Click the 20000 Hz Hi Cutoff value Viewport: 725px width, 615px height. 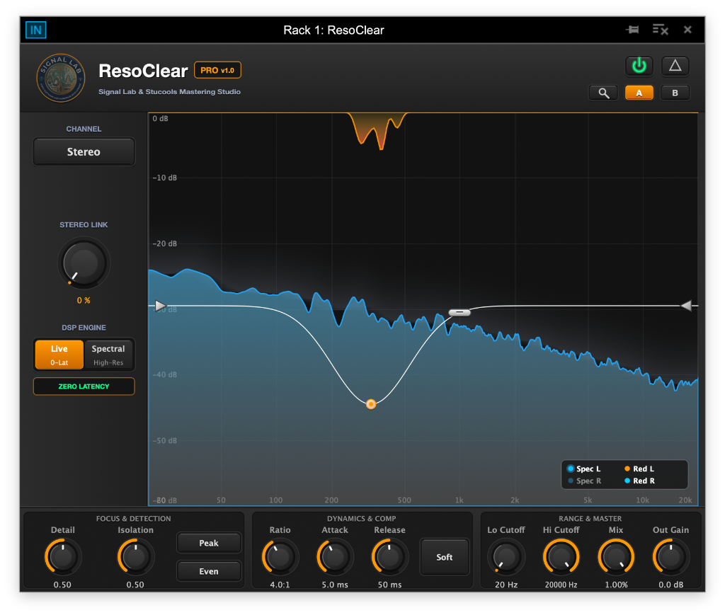(561, 585)
